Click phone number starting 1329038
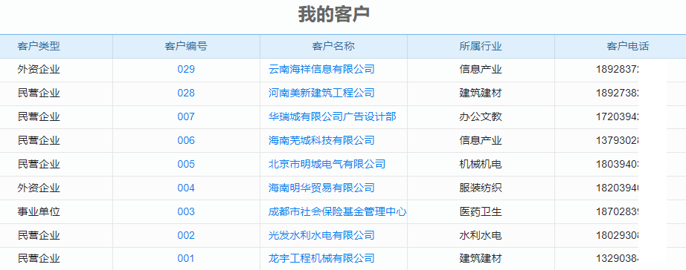Image resolution: width=686 pixels, height=270 pixels. (x=618, y=259)
